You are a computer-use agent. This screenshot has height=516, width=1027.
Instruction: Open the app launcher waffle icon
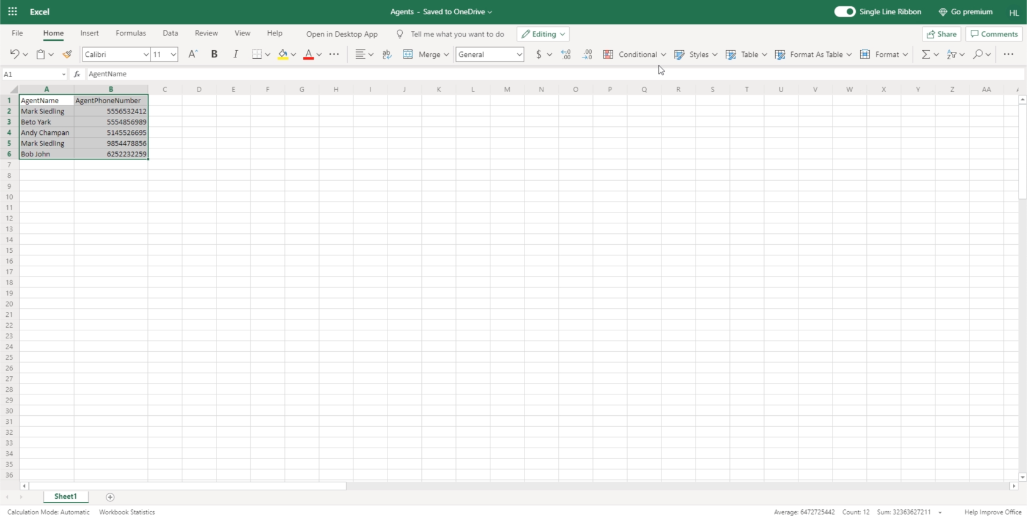(x=12, y=12)
